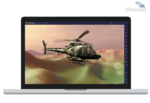Open the BlueStacks home screen tab icon
The image size is (150, 103).
(x=44, y=23)
